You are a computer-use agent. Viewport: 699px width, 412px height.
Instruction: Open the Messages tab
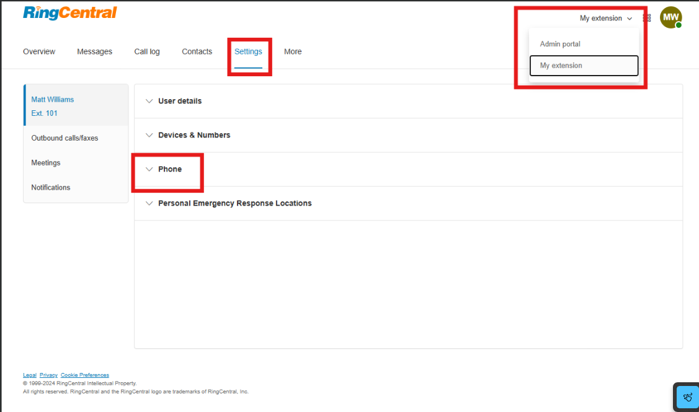94,51
